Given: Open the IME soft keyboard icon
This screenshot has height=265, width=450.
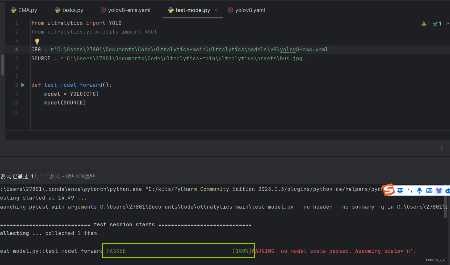Looking at the screenshot, I should (x=429, y=191).
